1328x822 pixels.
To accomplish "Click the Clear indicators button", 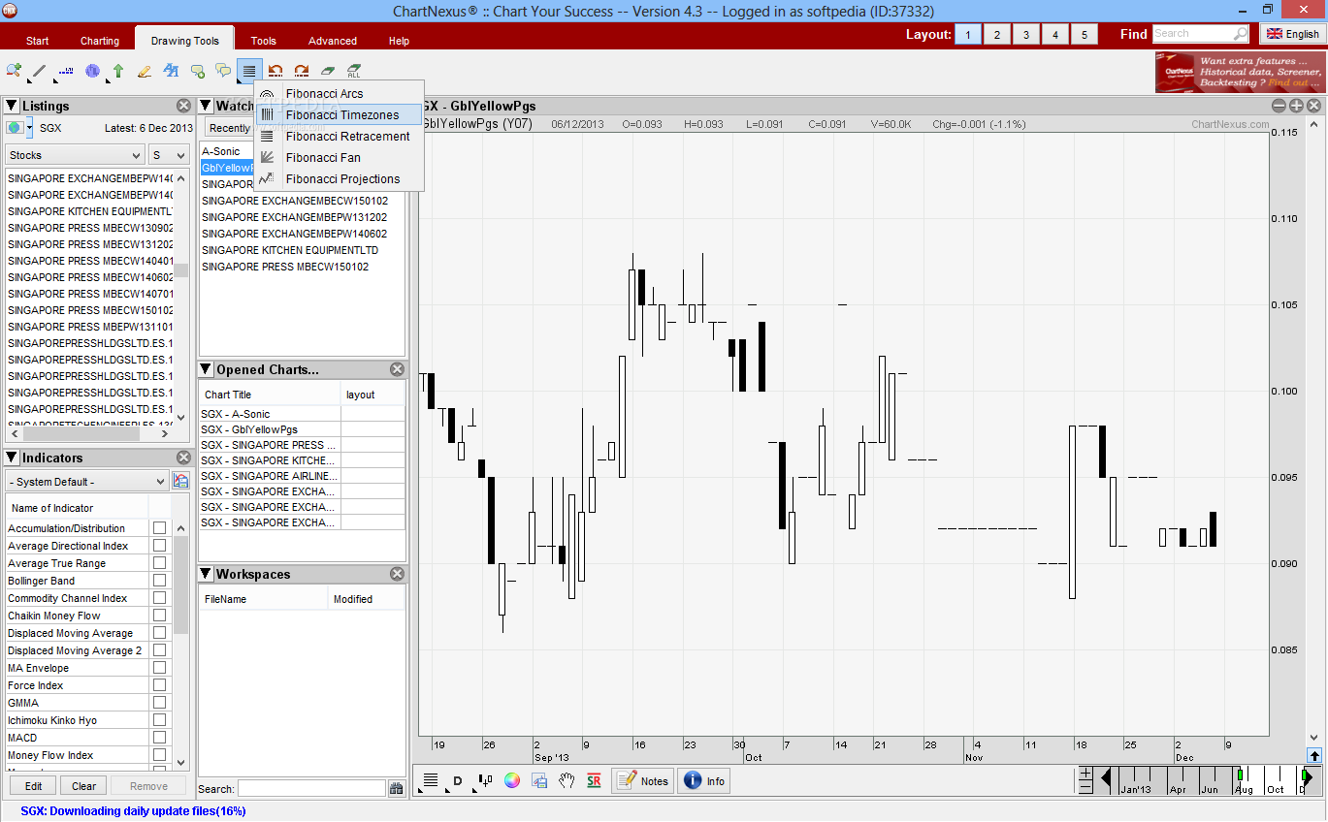I will pyautogui.click(x=83, y=786).
